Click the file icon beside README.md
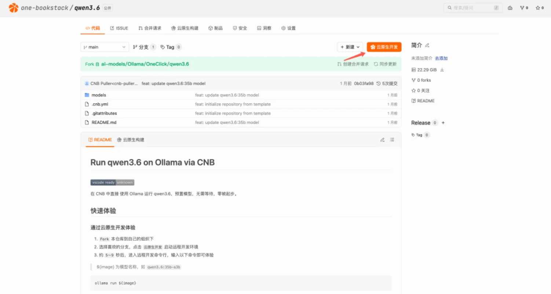Viewport: 551px width, 294px height. click(x=87, y=123)
